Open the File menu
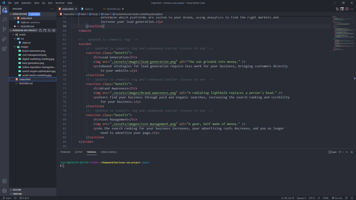Screen dimensions: 356x200 [x=10, y=3]
